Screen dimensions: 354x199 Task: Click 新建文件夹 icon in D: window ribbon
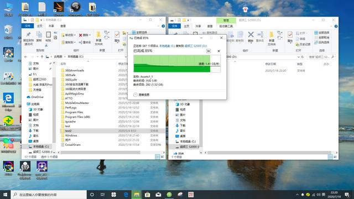272,38
